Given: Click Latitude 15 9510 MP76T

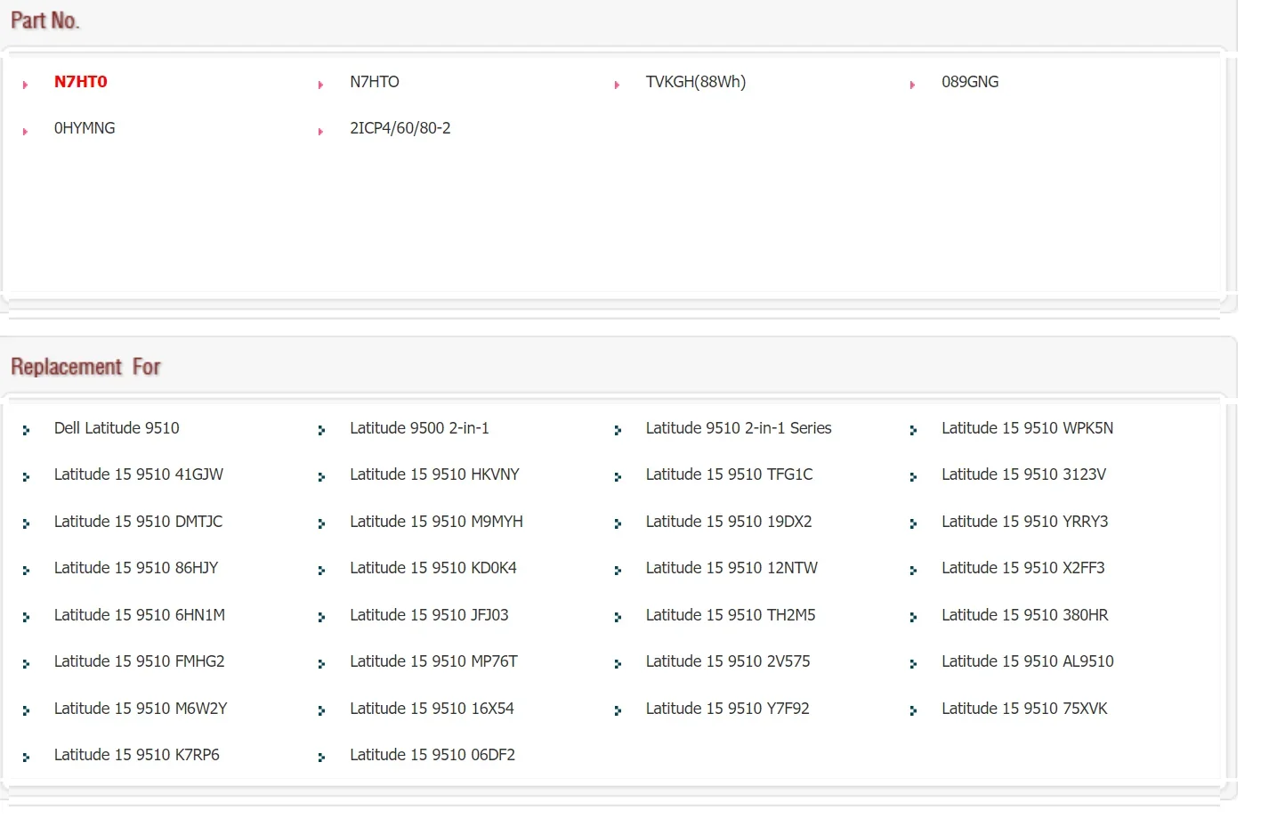Looking at the screenshot, I should (x=433, y=661).
